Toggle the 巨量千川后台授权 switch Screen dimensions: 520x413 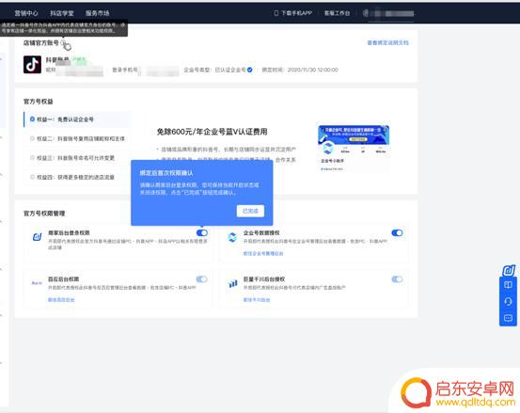[x=397, y=279]
